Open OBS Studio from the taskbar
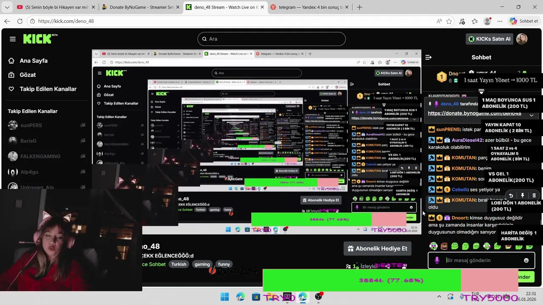 pyautogui.click(x=319, y=297)
